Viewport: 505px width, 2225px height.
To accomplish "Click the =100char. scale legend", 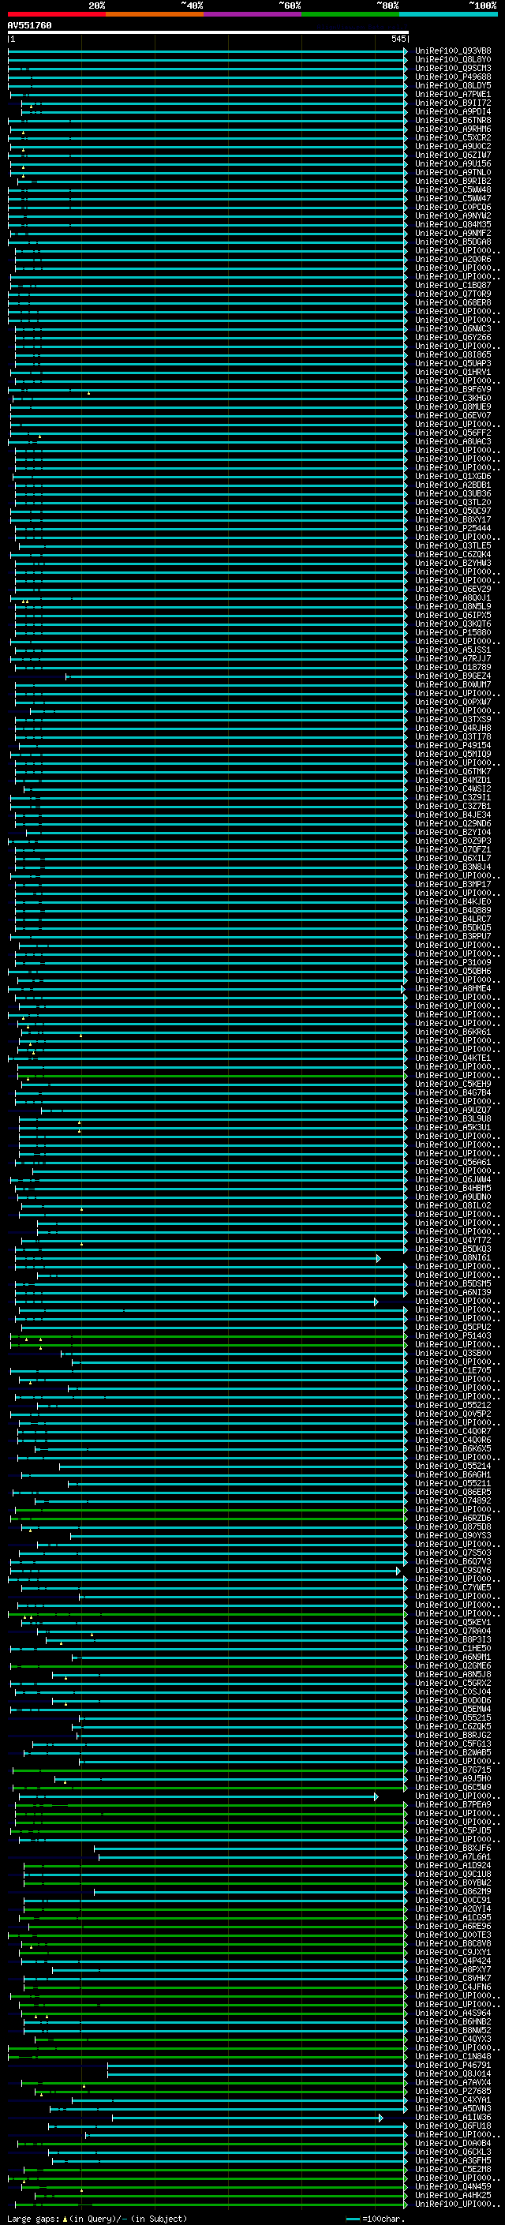I will coord(376,2218).
